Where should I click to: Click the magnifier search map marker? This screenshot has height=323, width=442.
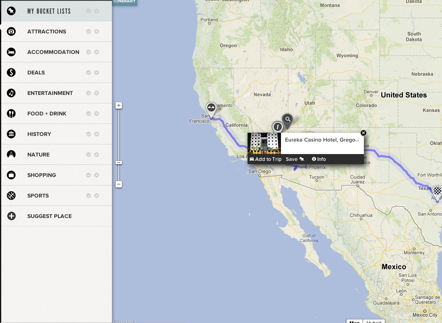287,121
